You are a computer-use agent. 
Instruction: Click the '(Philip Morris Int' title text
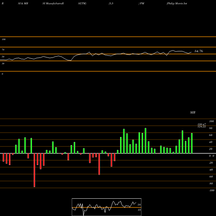[x=177, y=3]
